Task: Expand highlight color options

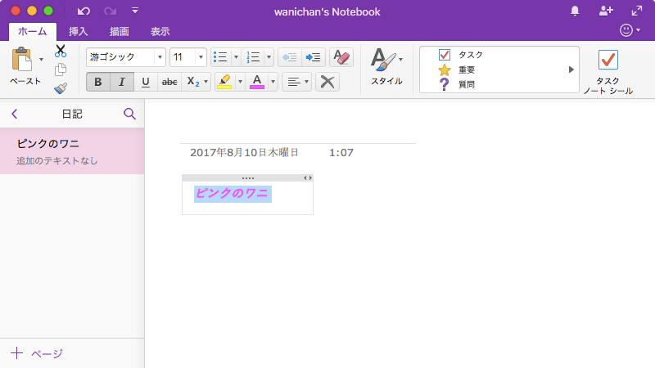Action: [x=240, y=82]
